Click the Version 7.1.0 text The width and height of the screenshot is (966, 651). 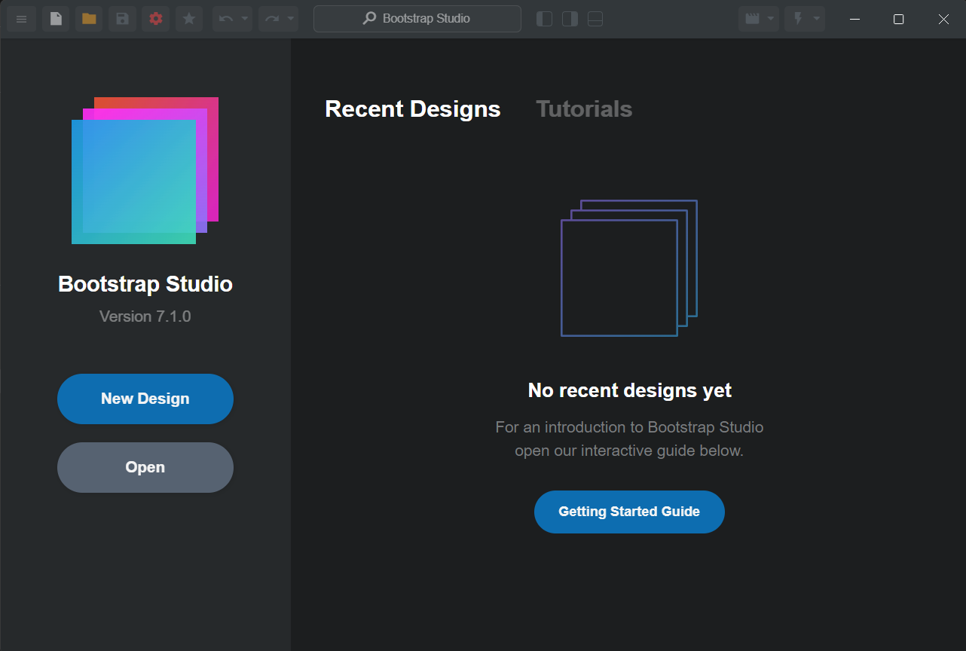point(145,316)
